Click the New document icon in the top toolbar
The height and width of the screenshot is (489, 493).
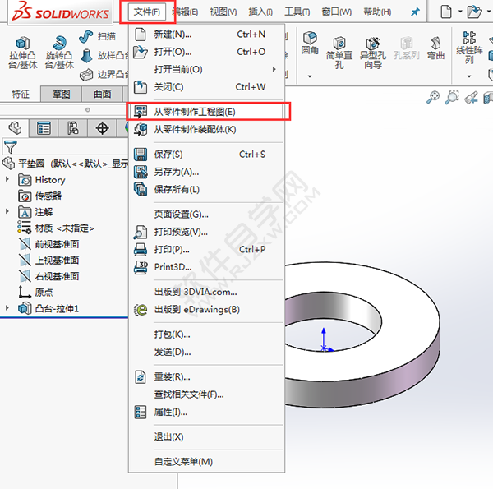click(446, 12)
